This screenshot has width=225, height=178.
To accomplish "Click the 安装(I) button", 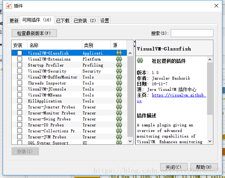I will [x=25, y=151].
